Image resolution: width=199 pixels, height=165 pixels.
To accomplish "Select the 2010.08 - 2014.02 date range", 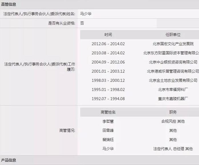I will coord(108,53).
